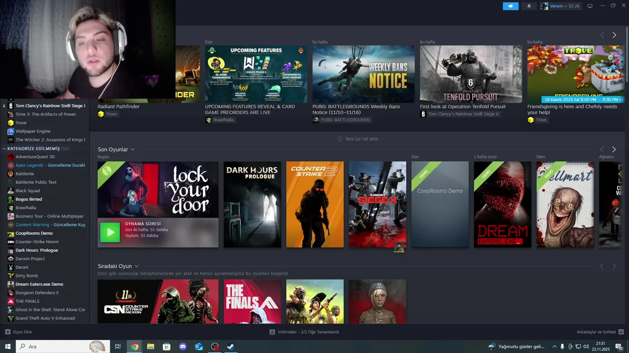Click the Rainbow Six Siege X news source icon
629x353 pixels.
pyautogui.click(x=423, y=114)
